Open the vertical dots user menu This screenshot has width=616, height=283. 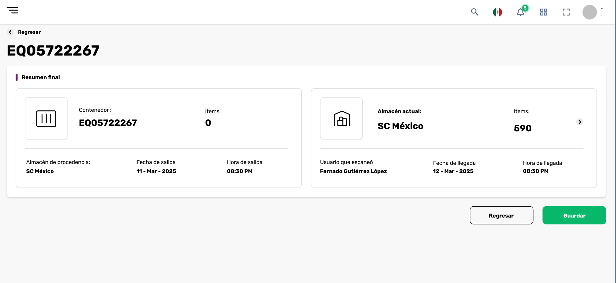602,12
